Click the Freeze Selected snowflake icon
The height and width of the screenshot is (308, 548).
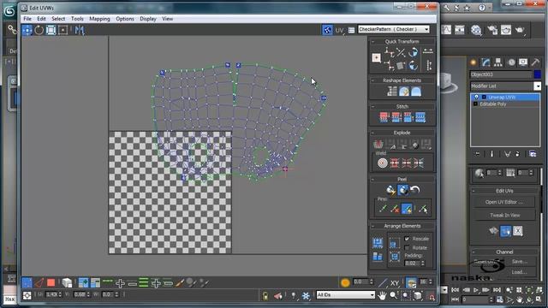click(306, 296)
